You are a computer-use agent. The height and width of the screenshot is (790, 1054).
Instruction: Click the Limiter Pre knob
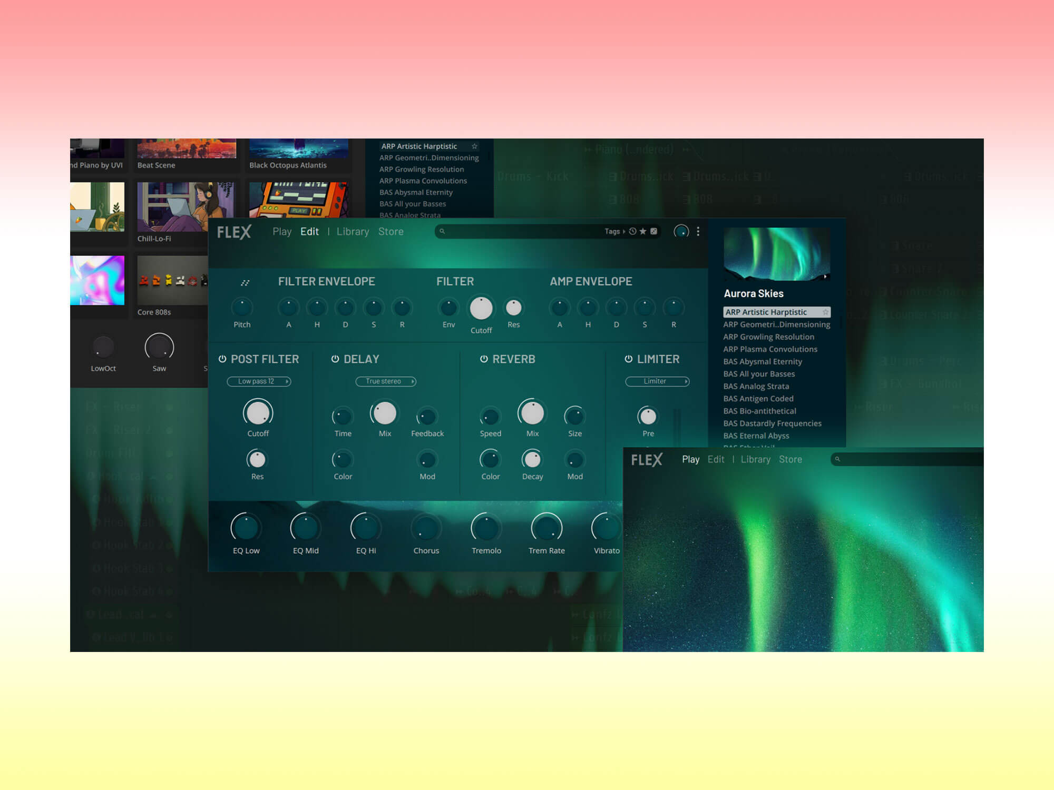pos(648,417)
